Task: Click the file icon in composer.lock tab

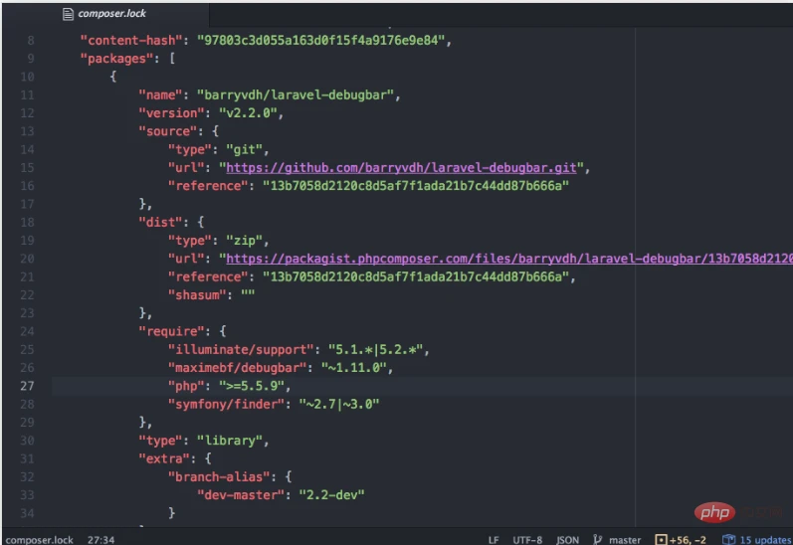Action: [x=68, y=15]
